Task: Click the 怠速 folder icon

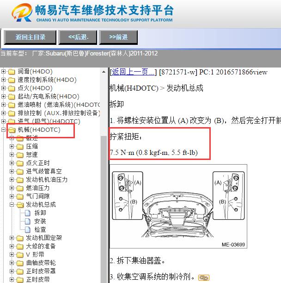Action: tap(20, 155)
